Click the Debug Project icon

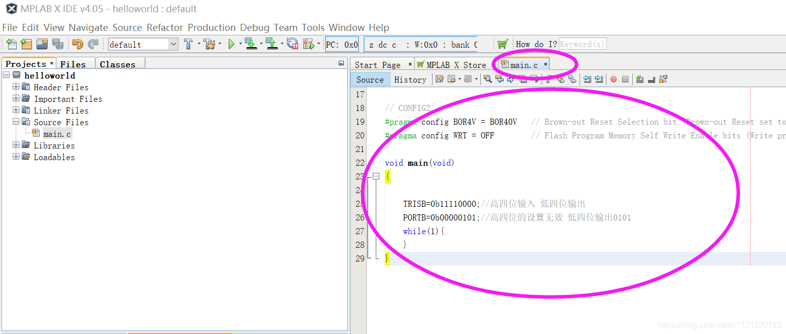(x=309, y=44)
